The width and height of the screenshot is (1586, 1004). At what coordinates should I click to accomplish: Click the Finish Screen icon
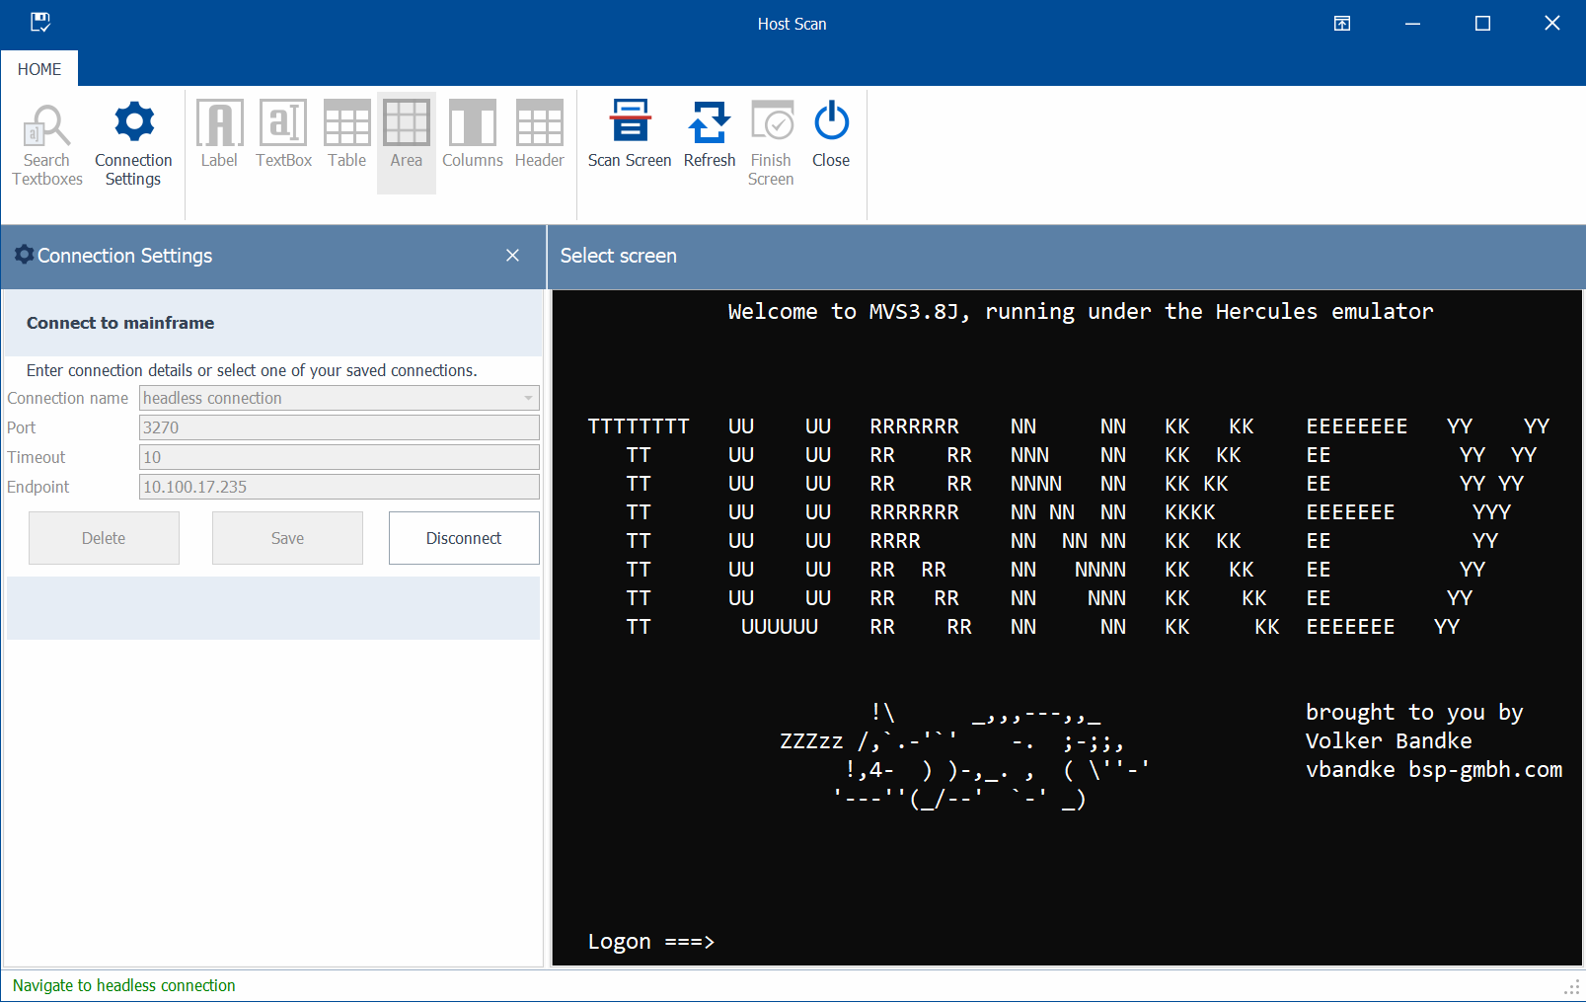pos(771,144)
